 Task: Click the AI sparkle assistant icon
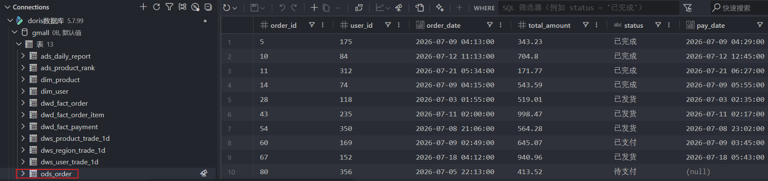tap(440, 8)
